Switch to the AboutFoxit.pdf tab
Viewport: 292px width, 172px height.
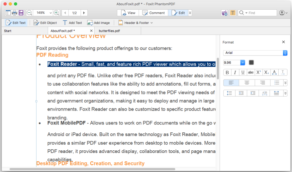coord(63,31)
